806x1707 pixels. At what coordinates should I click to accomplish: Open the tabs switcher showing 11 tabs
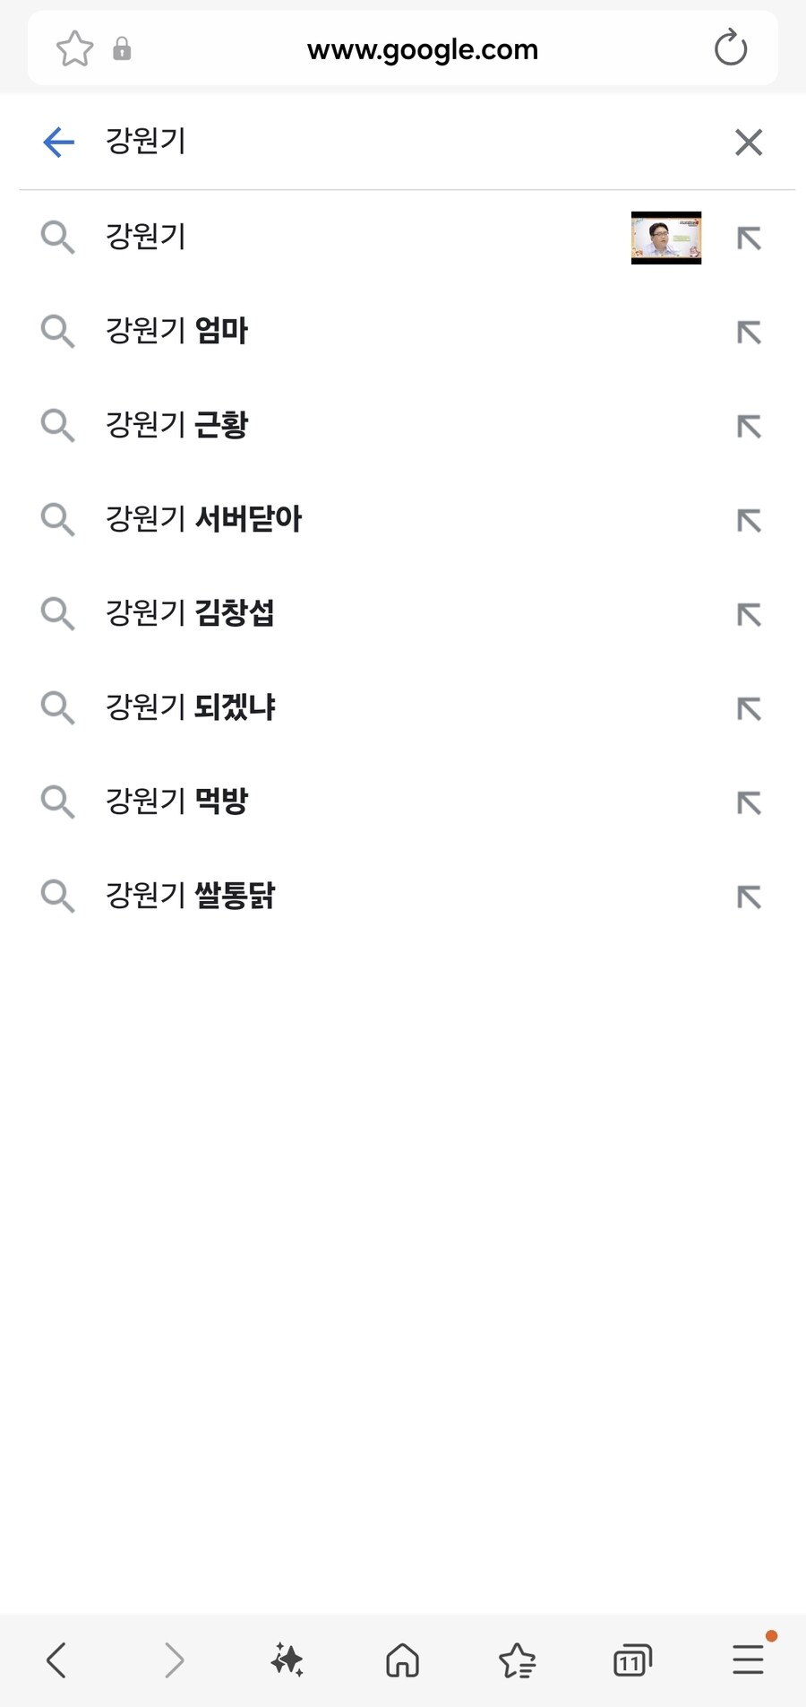(x=632, y=1660)
